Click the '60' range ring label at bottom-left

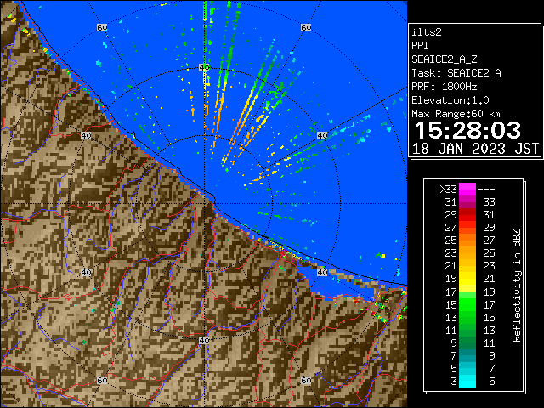click(x=102, y=380)
